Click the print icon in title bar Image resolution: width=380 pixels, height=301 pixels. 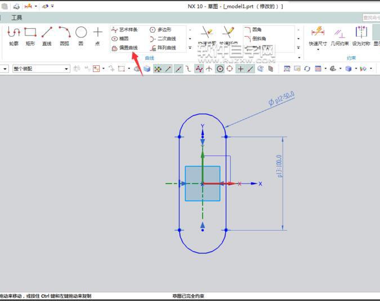tap(16, 6)
